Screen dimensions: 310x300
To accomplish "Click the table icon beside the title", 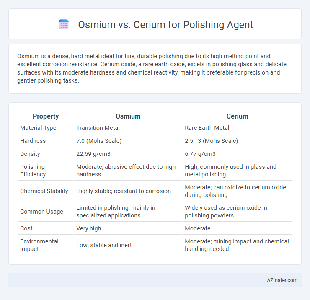I will [64, 25].
